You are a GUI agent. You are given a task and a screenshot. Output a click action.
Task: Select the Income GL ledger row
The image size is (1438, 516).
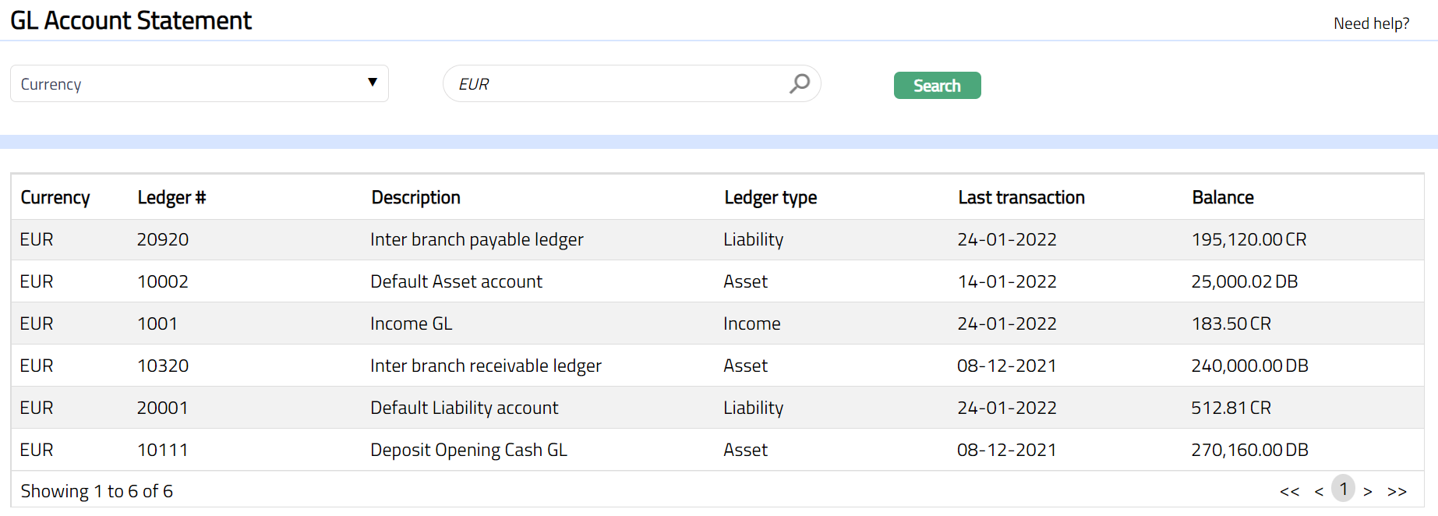tap(411, 324)
